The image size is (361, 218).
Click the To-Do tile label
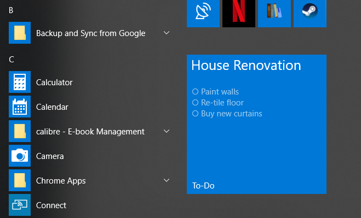pos(203,186)
